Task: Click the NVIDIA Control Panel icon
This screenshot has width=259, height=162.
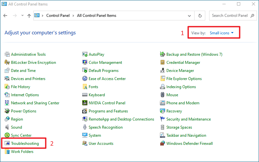Action: (x=85, y=103)
